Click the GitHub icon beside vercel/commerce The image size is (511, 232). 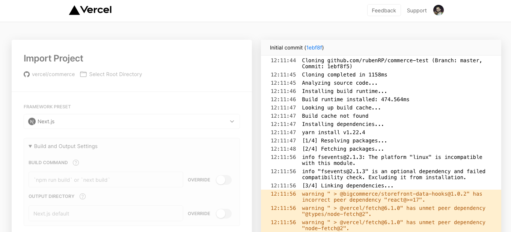(x=27, y=74)
